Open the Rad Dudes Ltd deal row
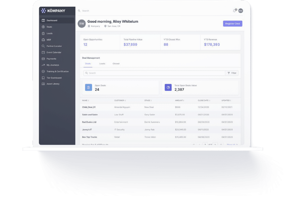The image size is (285, 199). 89,122
